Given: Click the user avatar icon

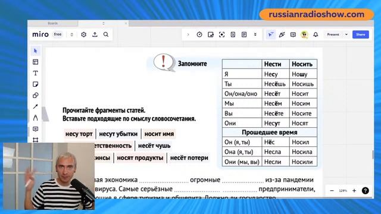Looking at the screenshot, I should [304, 34].
